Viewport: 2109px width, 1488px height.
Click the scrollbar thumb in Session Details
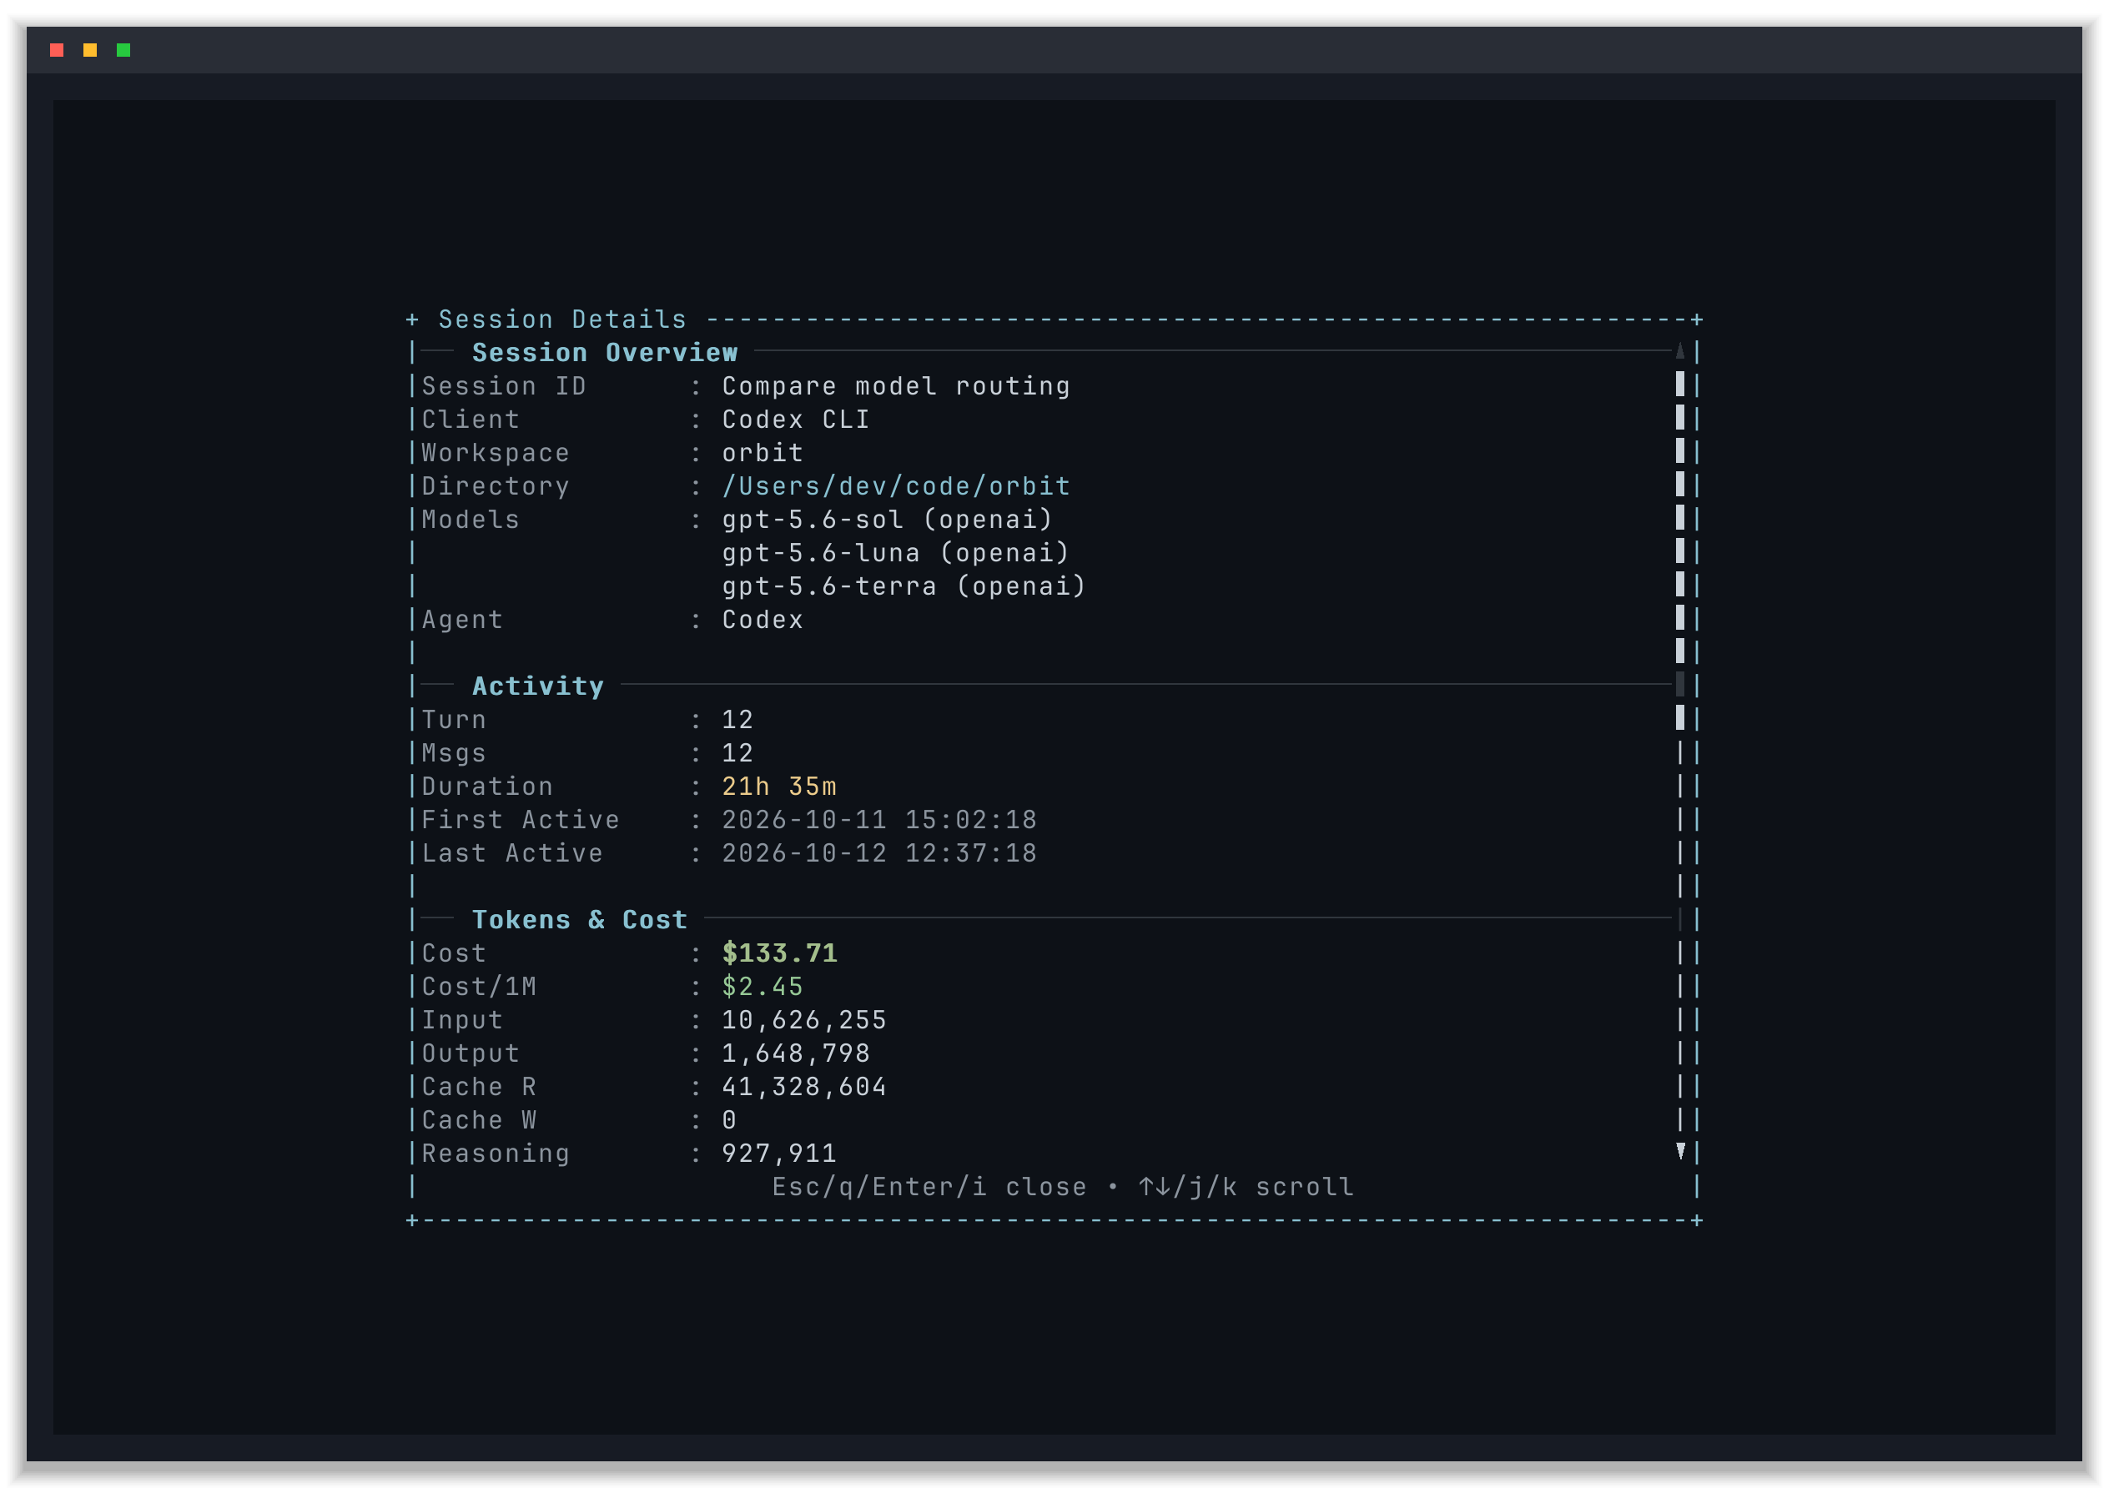tap(1680, 550)
